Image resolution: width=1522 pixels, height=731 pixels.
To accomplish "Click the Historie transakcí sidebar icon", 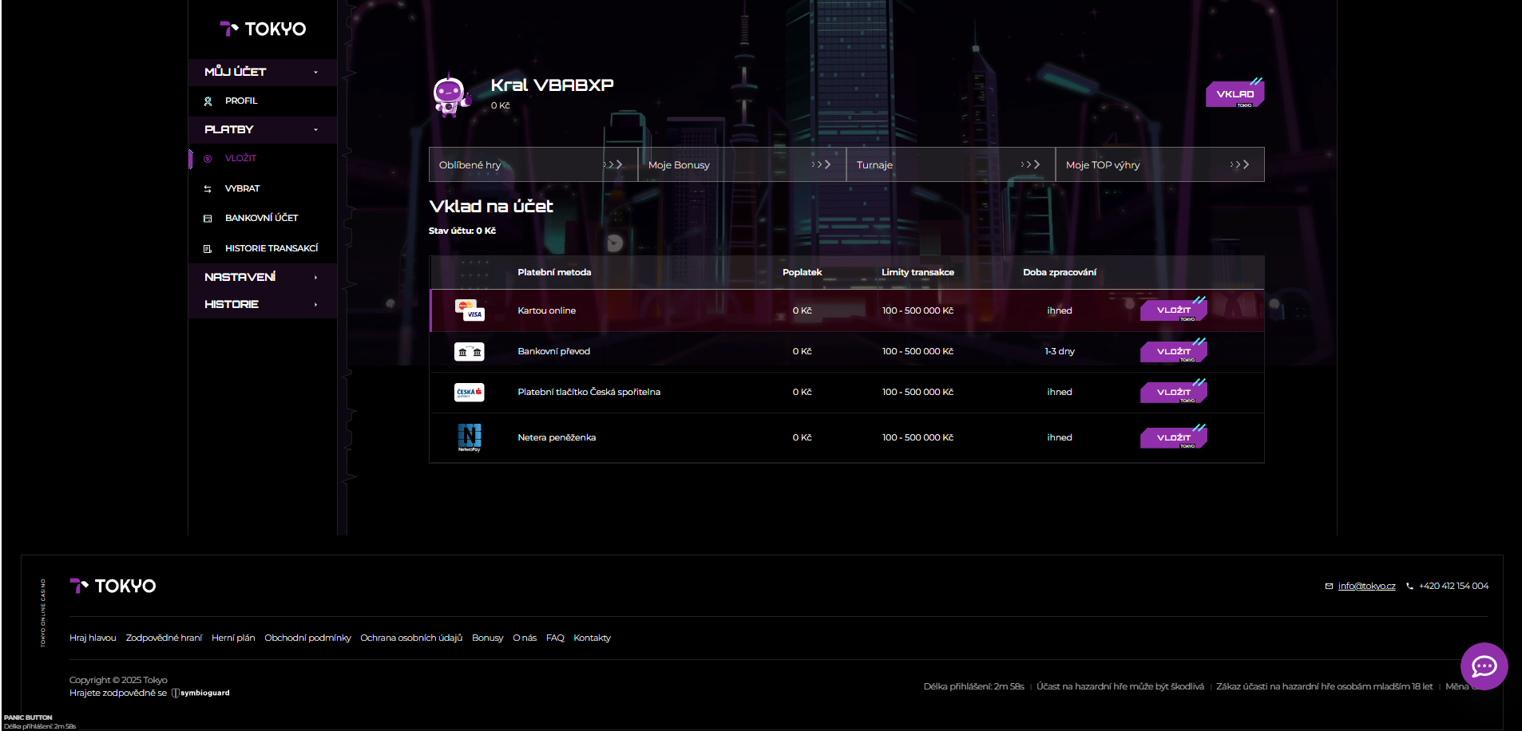I will [x=208, y=249].
